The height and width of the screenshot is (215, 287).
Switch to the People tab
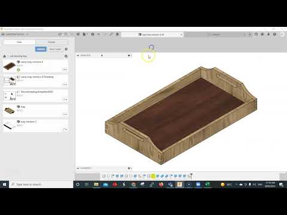tap(51, 42)
